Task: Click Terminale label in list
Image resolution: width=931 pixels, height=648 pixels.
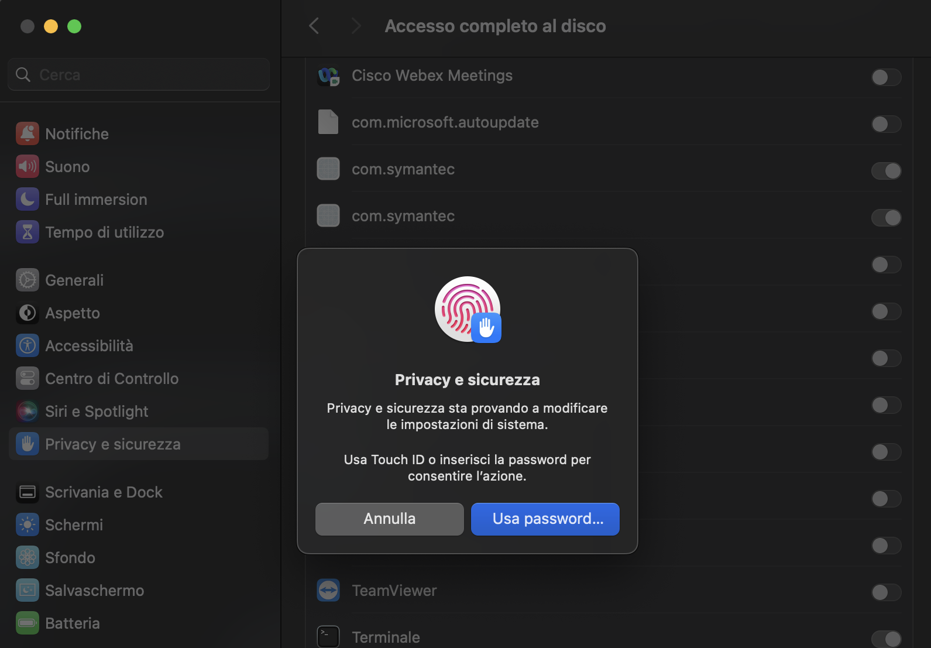Action: click(x=386, y=637)
